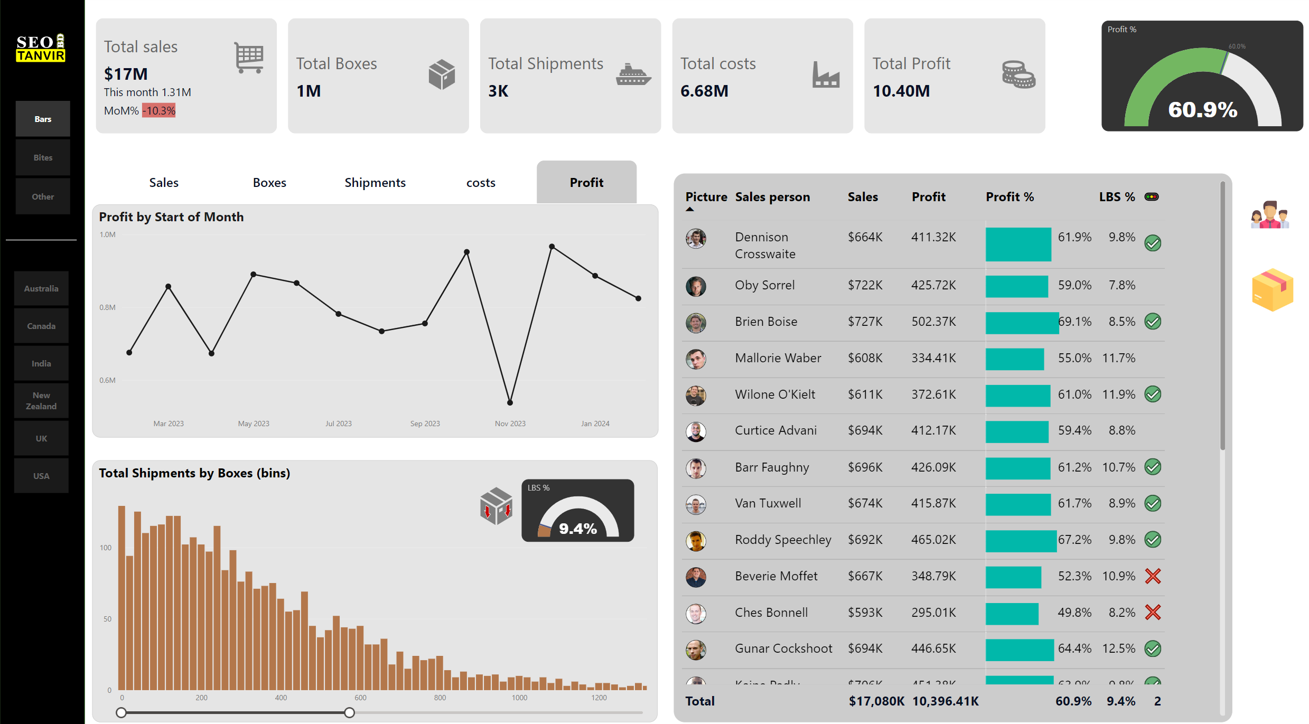Switch to the Boxes tab
This screenshot has width=1309, height=724.
point(269,183)
